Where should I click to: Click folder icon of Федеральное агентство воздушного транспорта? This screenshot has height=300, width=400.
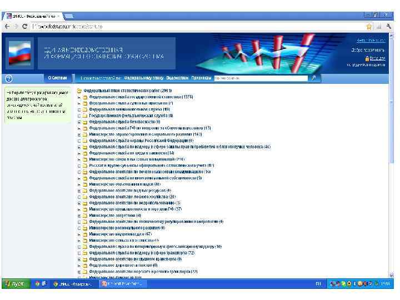85,259
